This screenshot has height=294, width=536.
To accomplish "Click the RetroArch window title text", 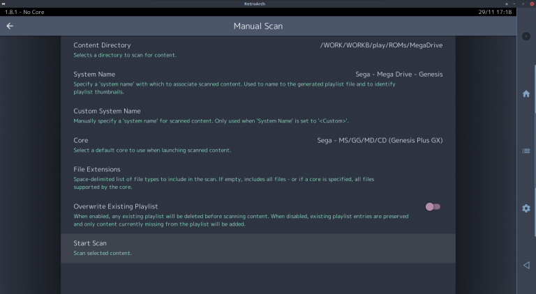I will [267, 4].
